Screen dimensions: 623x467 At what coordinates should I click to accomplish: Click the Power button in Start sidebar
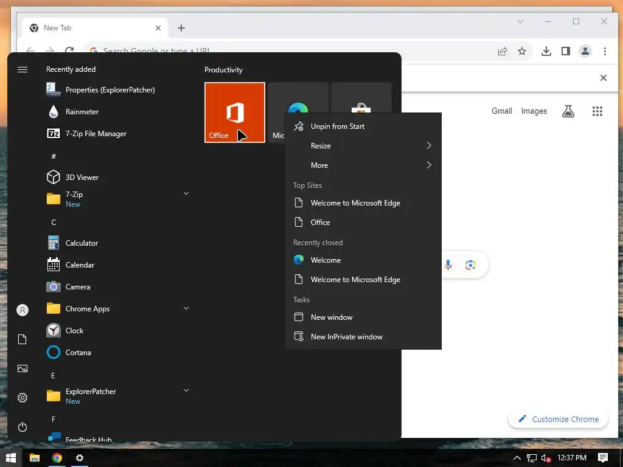coord(23,427)
